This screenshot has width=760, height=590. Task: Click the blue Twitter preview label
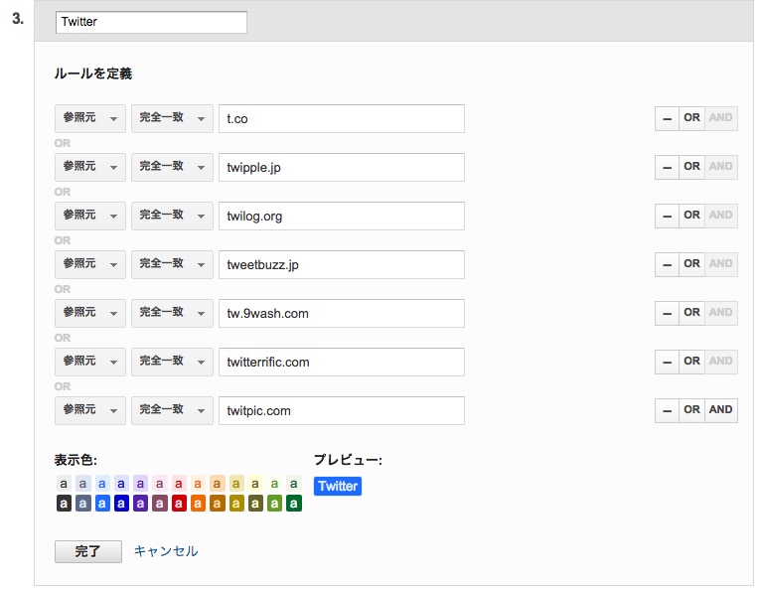(338, 486)
